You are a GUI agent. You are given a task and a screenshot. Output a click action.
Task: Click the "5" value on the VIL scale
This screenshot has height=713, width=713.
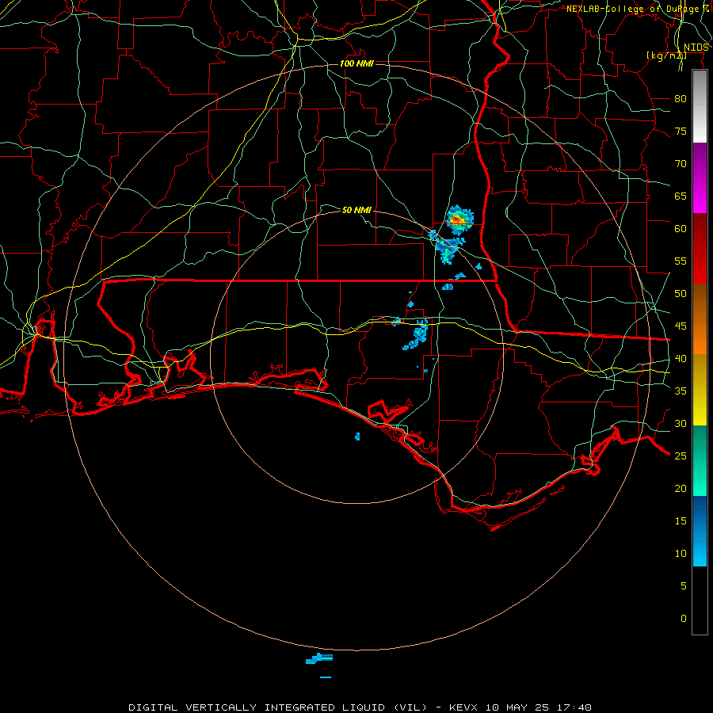click(684, 586)
